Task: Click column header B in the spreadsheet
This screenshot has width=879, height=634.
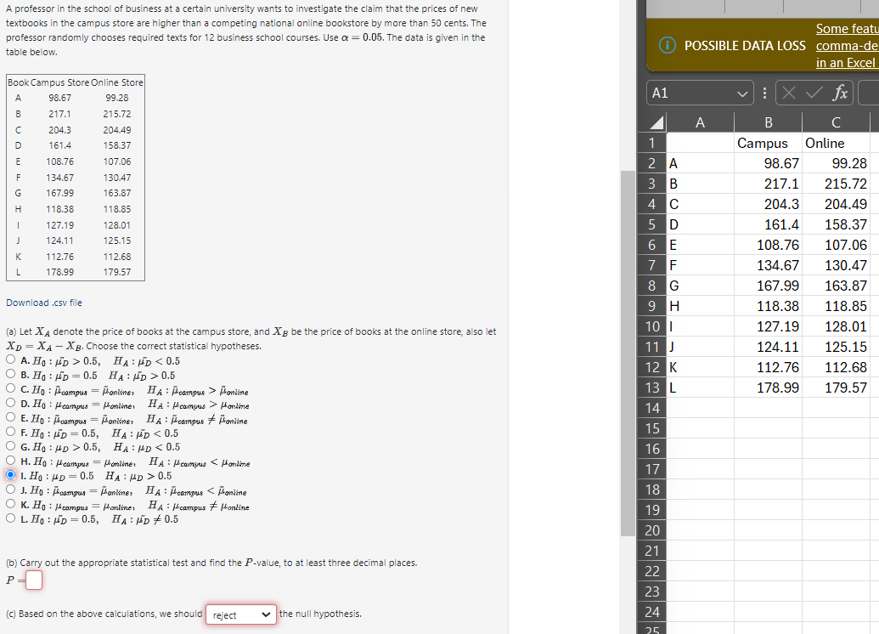Action: (768, 122)
